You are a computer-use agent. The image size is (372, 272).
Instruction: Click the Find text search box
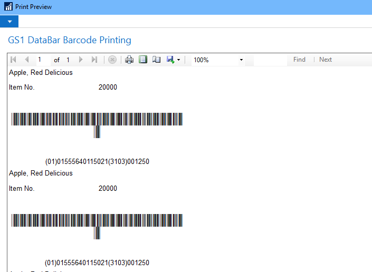click(270, 60)
